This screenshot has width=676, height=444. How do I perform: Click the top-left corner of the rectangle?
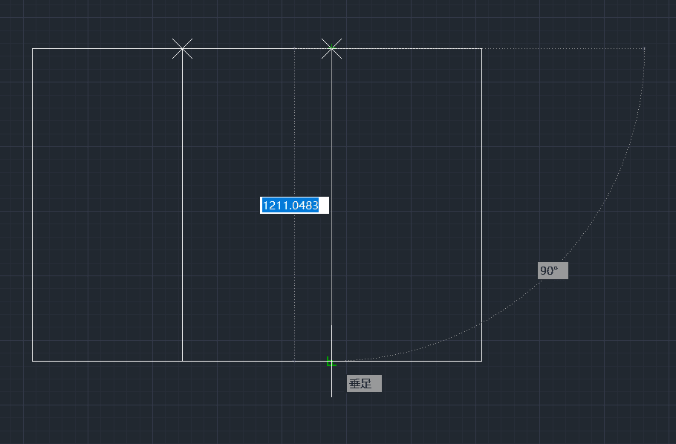coord(31,50)
